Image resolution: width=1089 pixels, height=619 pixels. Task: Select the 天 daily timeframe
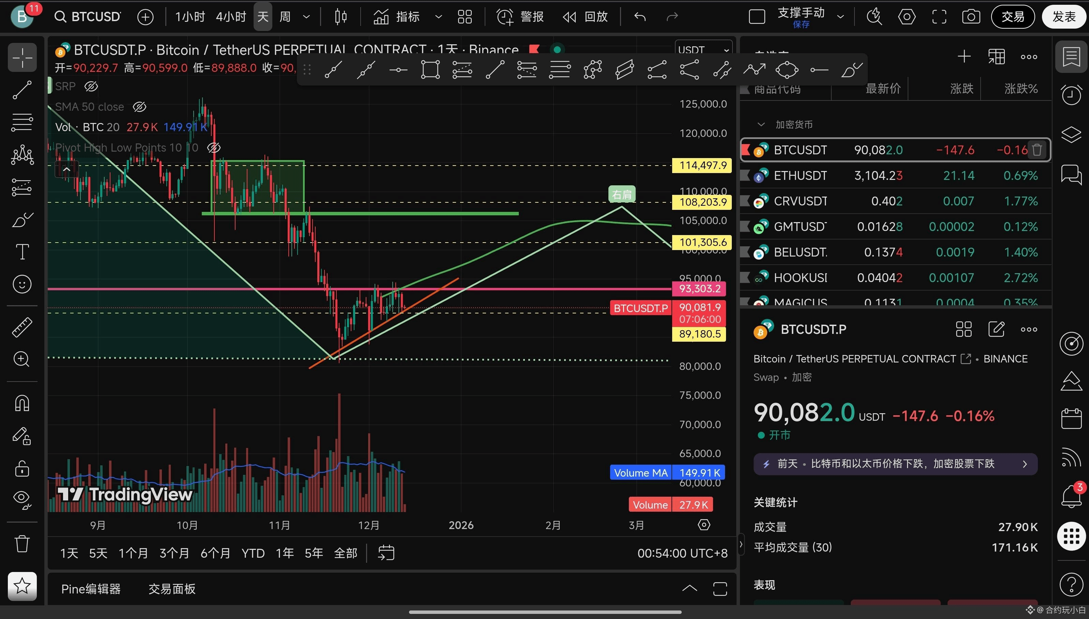[x=263, y=17]
